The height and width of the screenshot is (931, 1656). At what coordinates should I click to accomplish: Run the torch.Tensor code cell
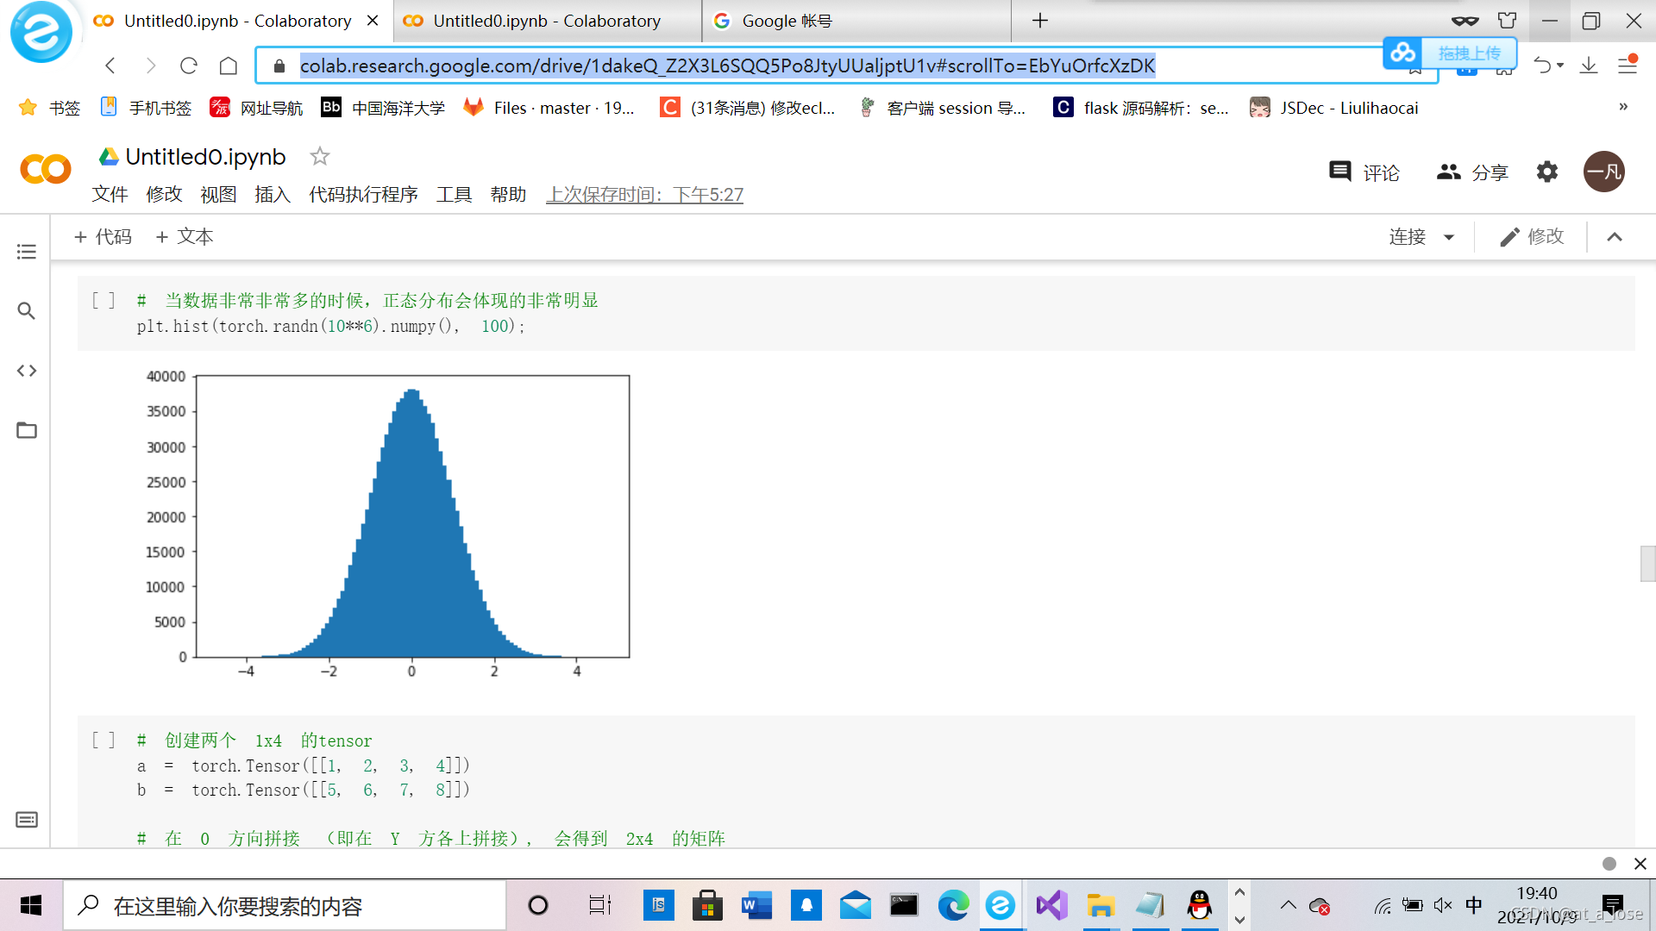103,740
